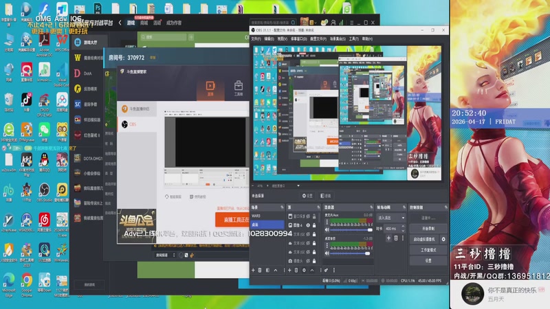
Task: Select 星际争霸 SC in platform sidebar
Action: coord(88,104)
